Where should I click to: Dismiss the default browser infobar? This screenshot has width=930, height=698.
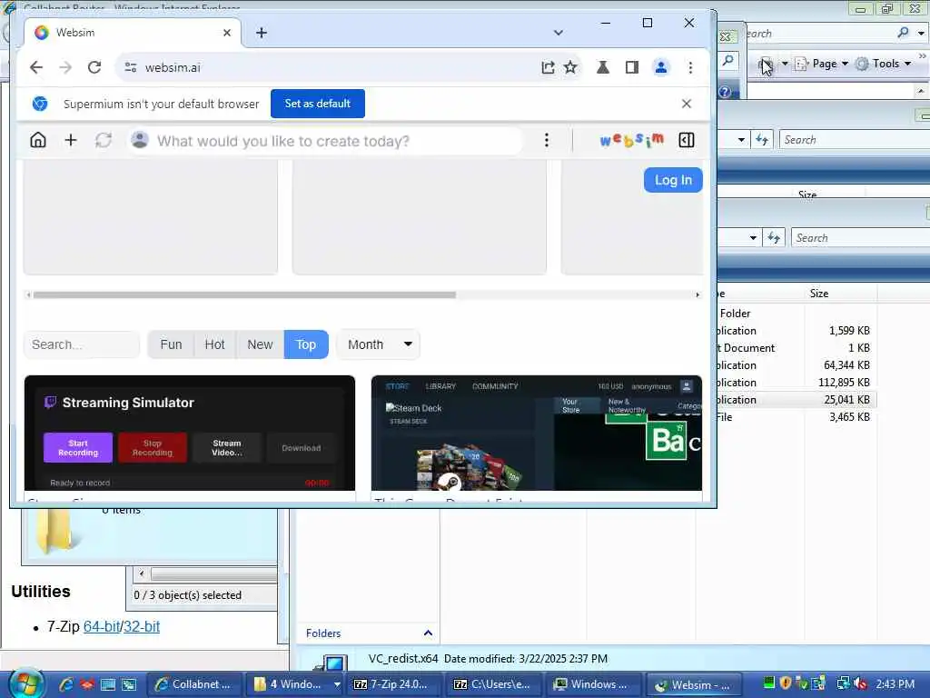coord(687,104)
